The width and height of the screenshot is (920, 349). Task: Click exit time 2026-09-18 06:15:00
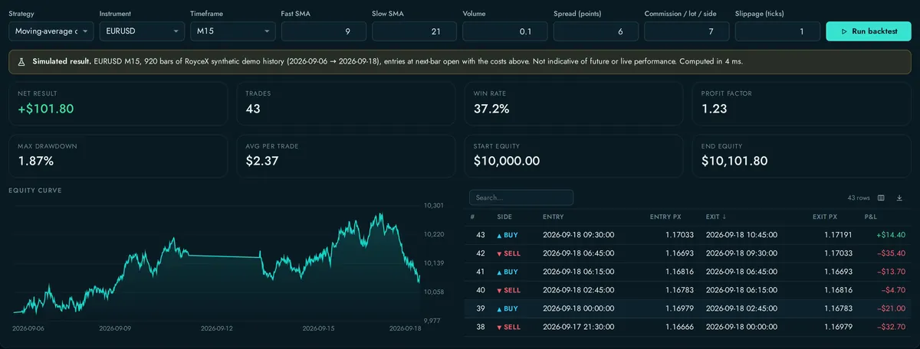(741, 290)
